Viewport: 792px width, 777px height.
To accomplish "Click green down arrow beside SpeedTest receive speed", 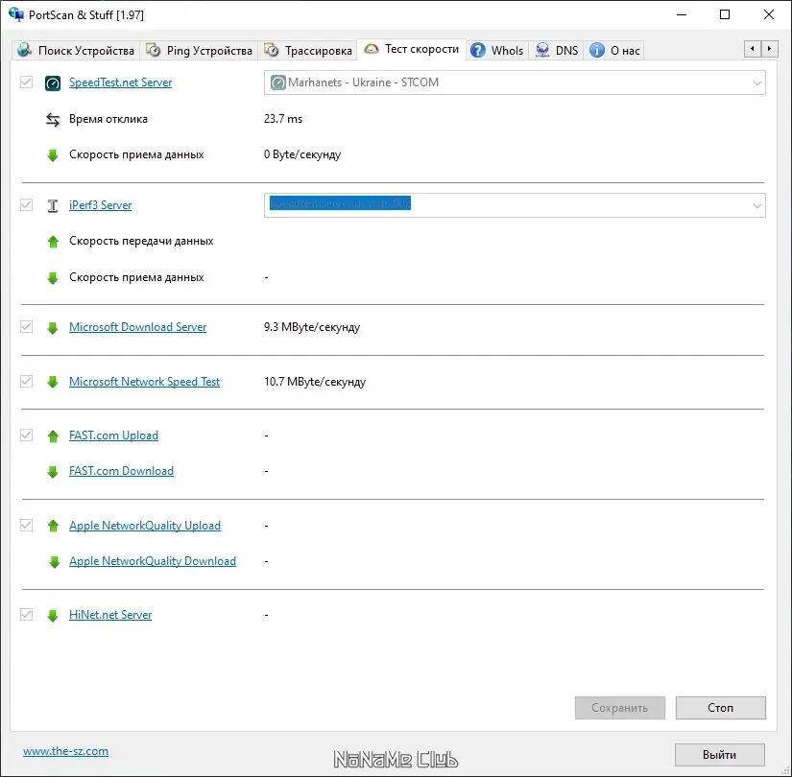I will pyautogui.click(x=53, y=155).
